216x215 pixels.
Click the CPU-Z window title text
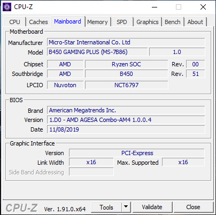[24, 7]
